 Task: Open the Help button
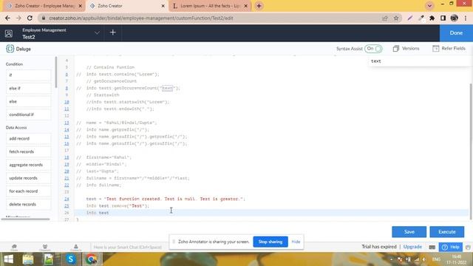click(x=450, y=247)
